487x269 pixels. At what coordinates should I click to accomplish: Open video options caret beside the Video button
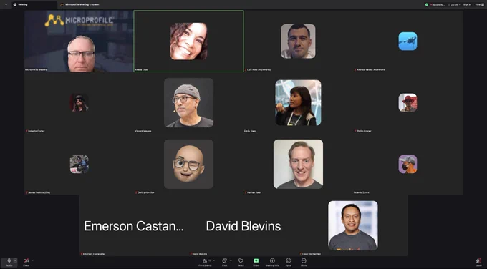tap(32, 260)
